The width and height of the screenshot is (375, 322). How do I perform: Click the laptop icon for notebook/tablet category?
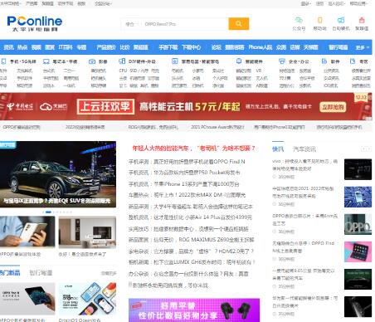point(46,61)
